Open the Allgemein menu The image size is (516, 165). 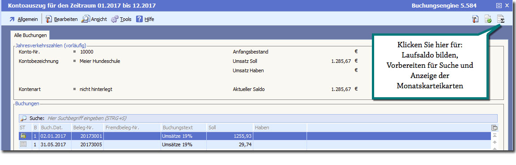tap(23, 19)
